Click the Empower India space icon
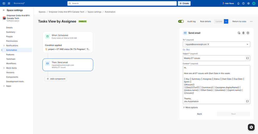Screen dimensions: 258x134 [x=4, y=18]
